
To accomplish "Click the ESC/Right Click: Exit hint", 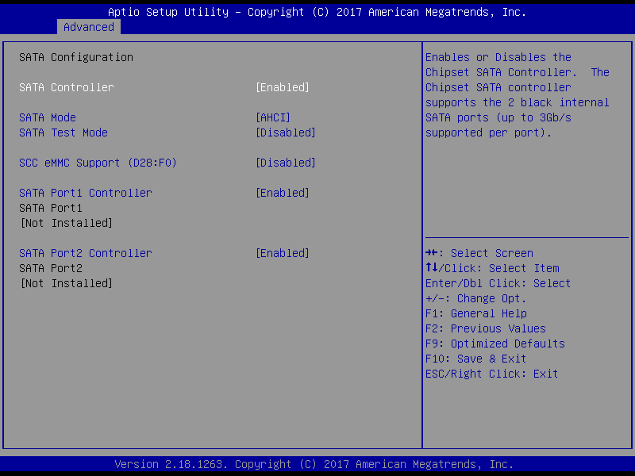I will click(492, 374).
